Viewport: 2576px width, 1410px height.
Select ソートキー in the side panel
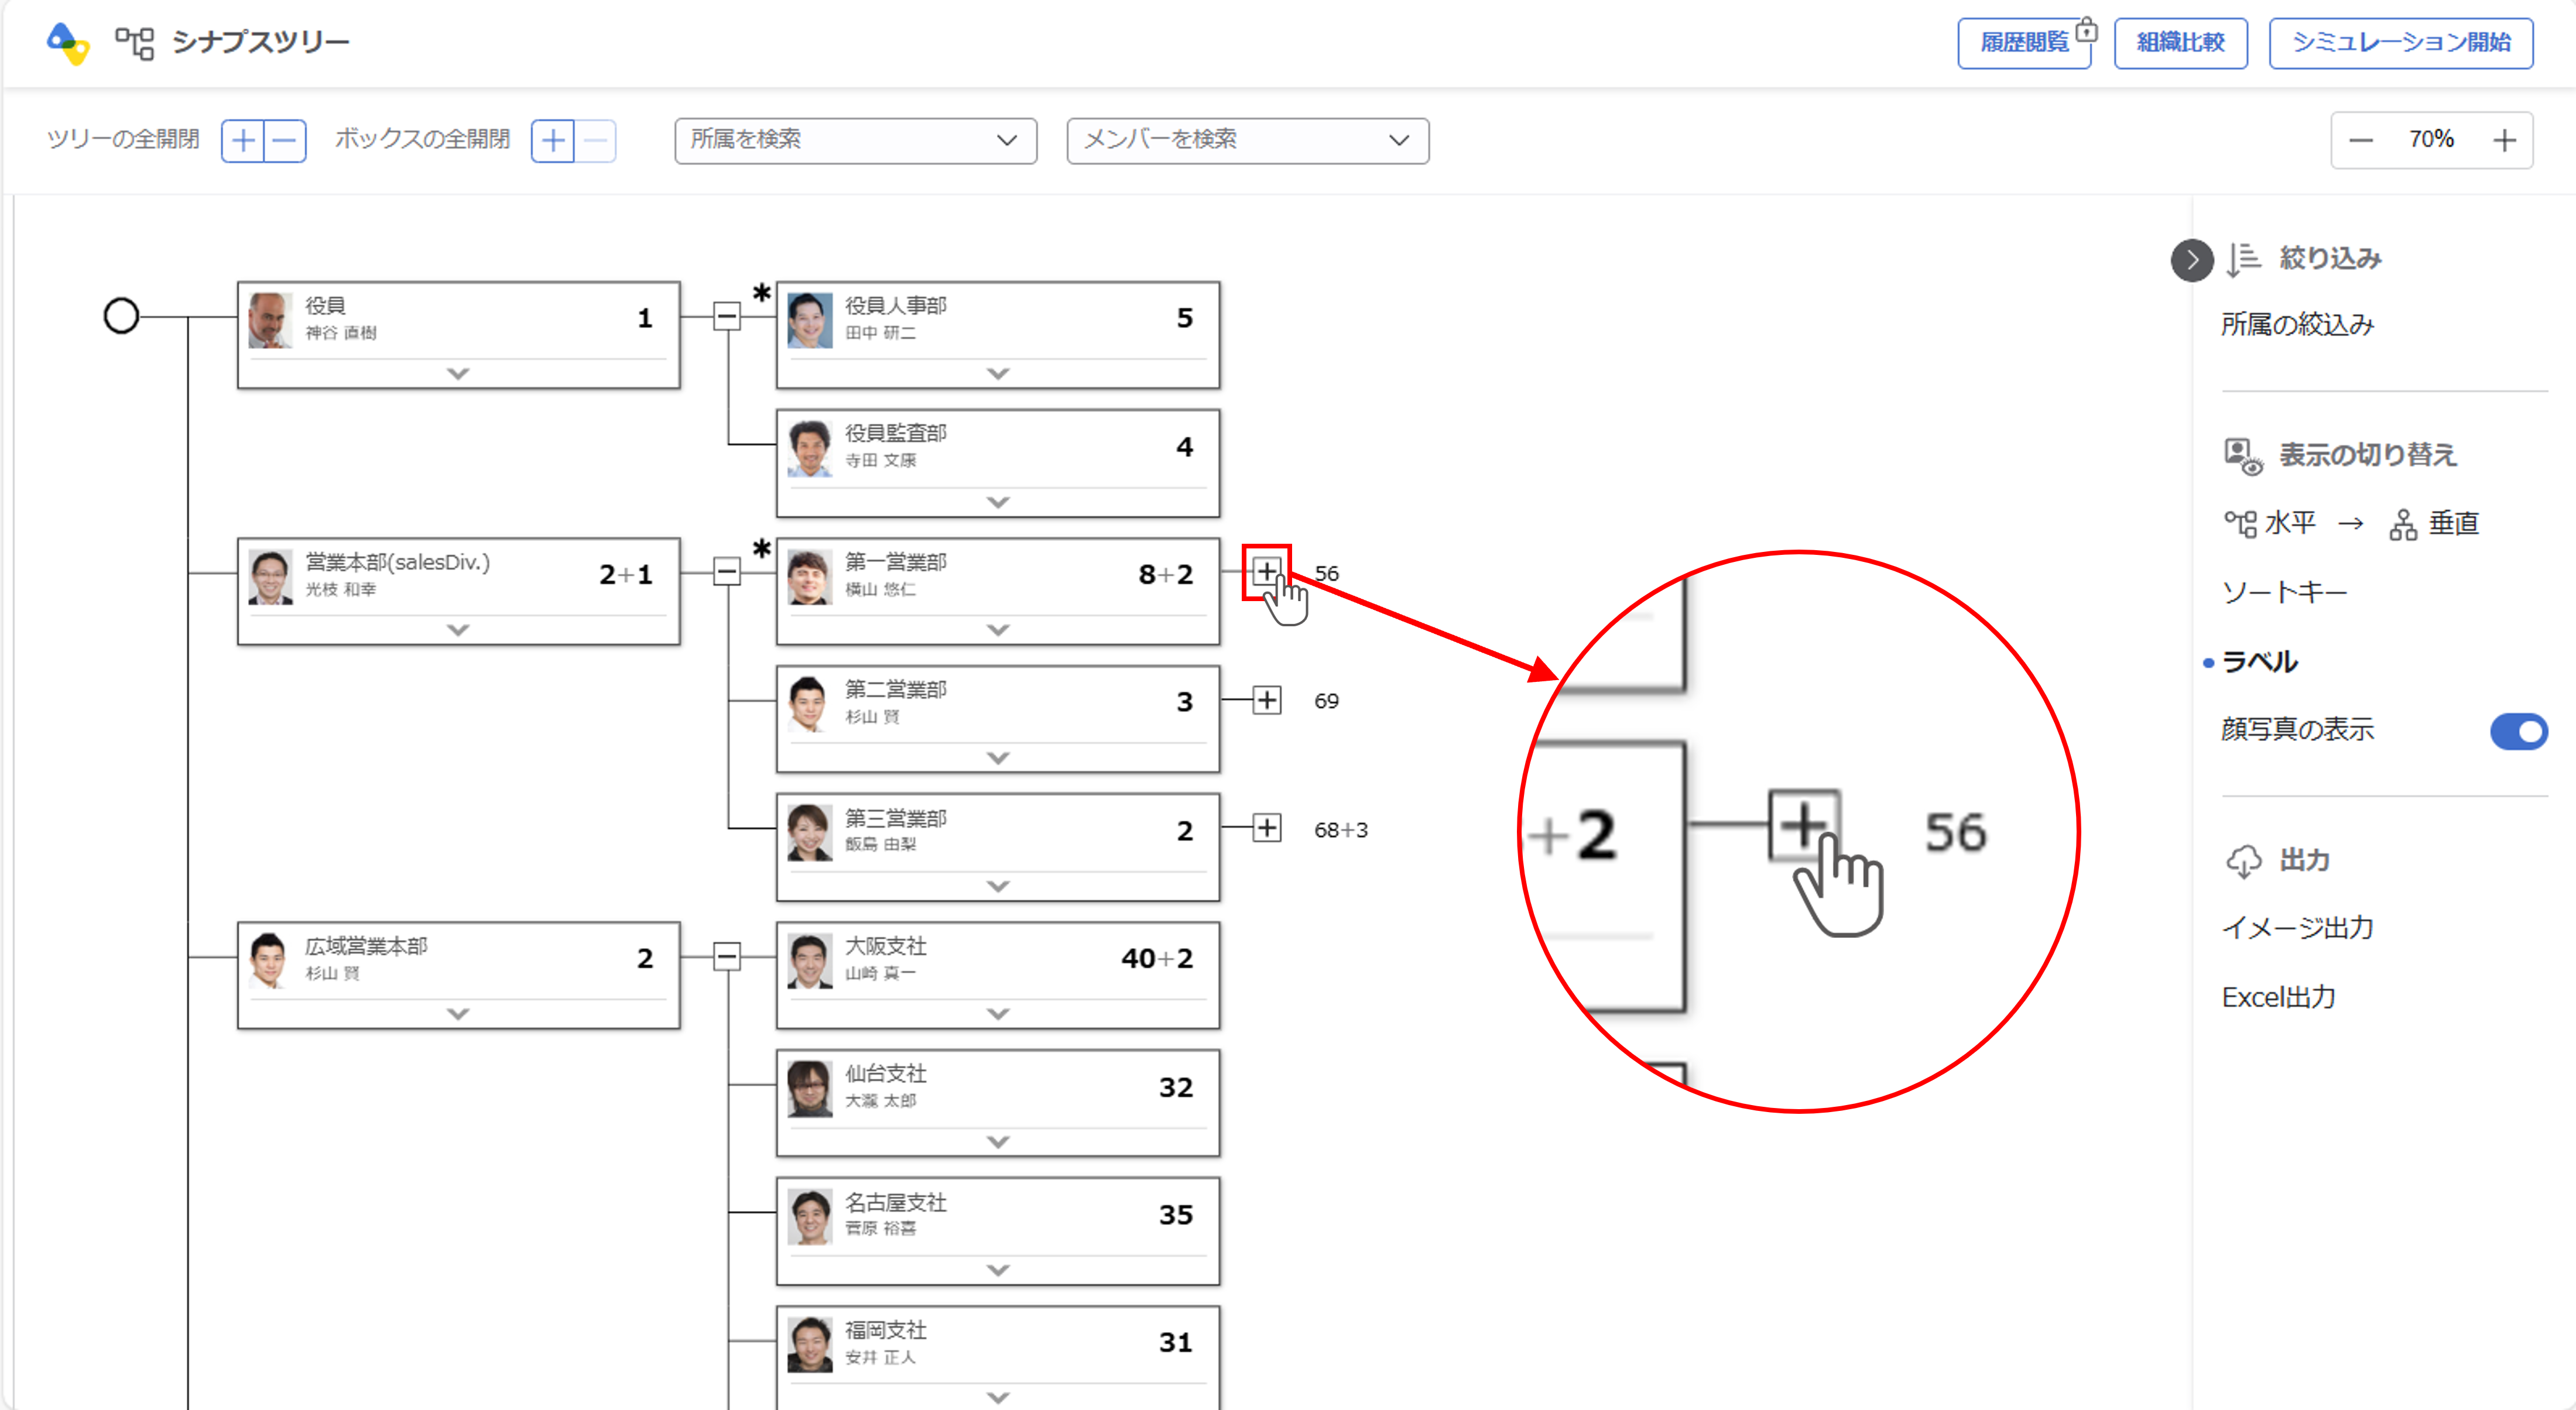pos(2284,593)
